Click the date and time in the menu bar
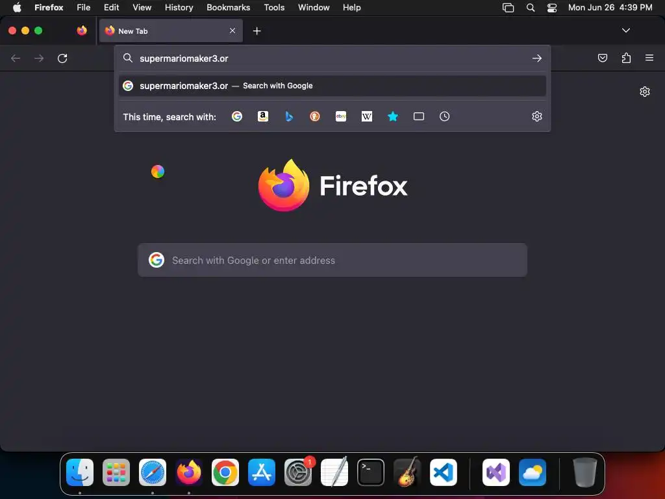Screen dimensions: 665x499 [610, 7]
